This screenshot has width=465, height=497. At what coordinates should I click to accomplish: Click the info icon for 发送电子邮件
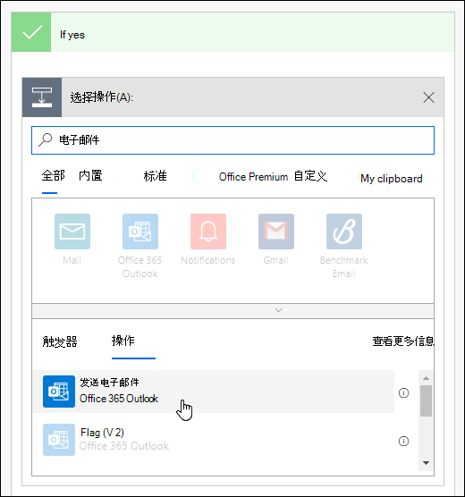tap(403, 393)
